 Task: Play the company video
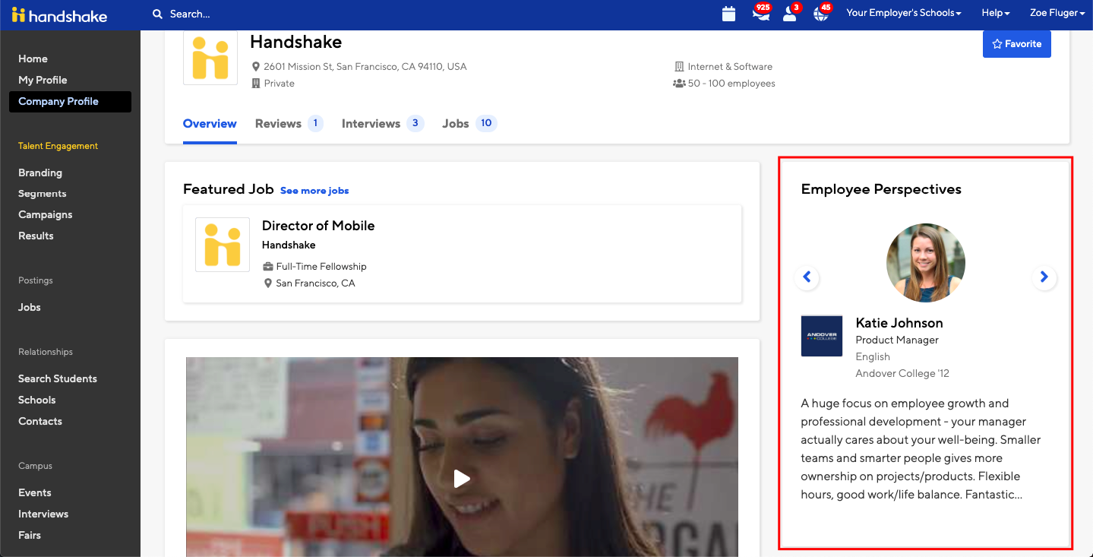(462, 478)
